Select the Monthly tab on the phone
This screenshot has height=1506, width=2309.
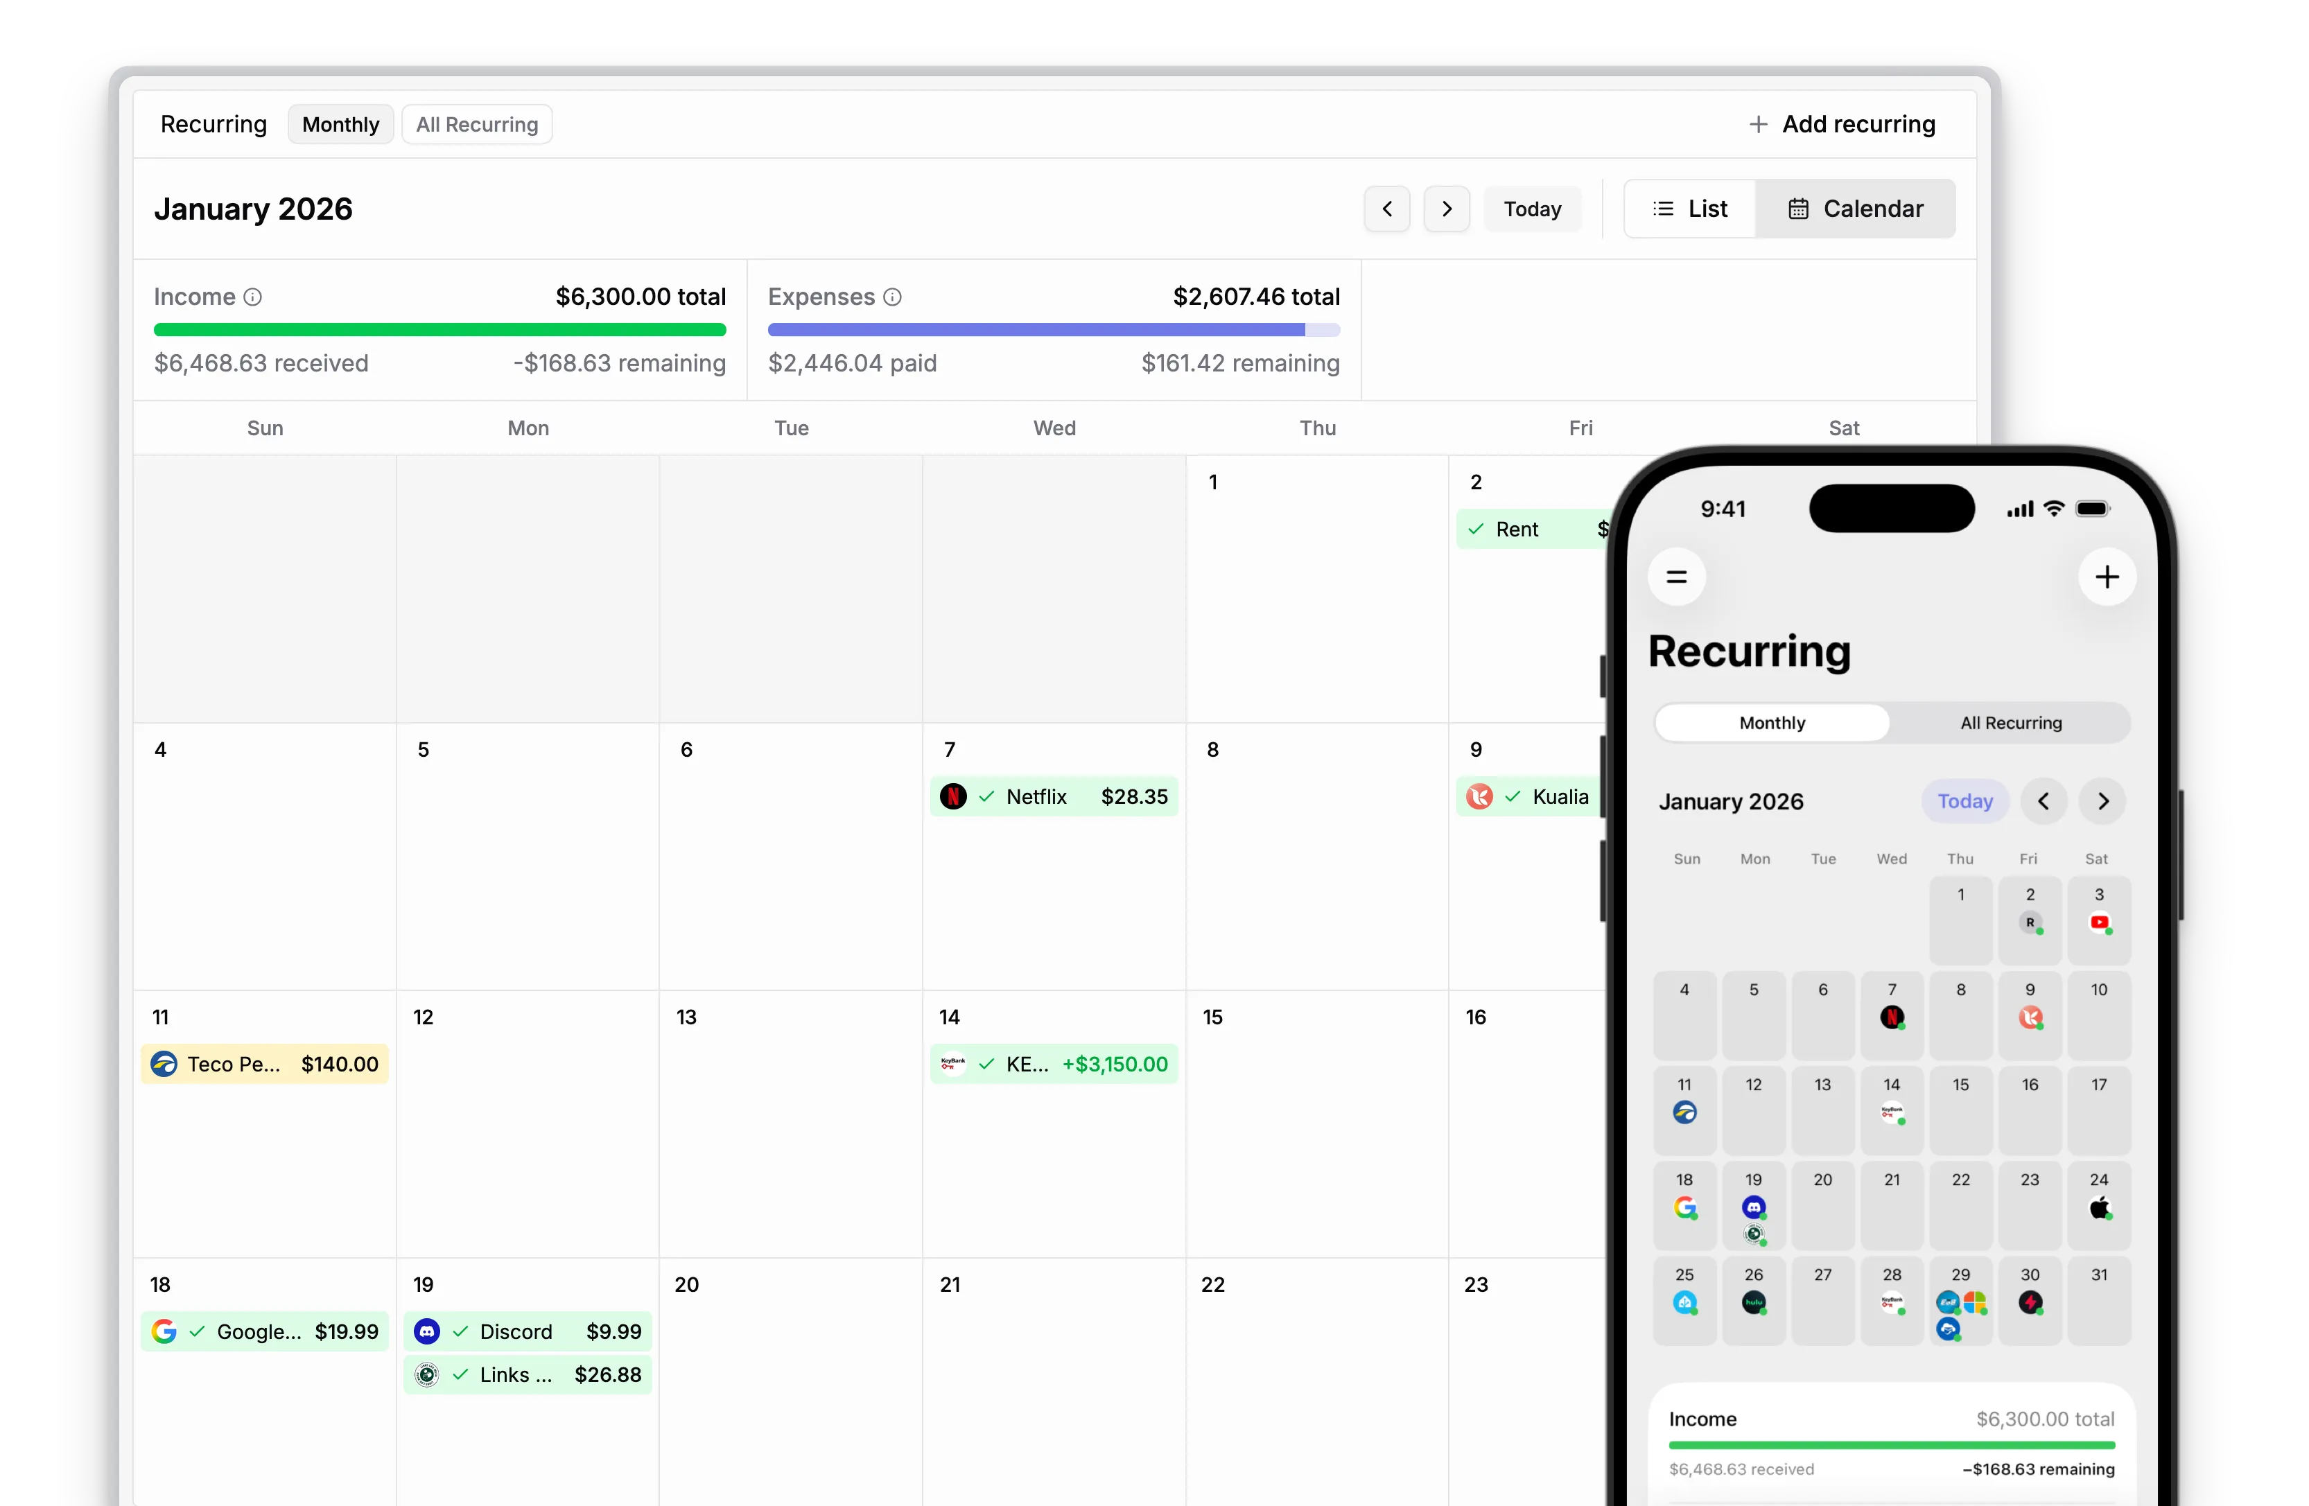click(1772, 722)
